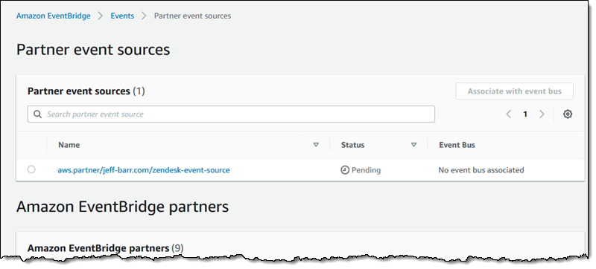The width and height of the screenshot is (596, 269).
Task: Click Partner event sources breadcrumb text
Action: coord(192,16)
